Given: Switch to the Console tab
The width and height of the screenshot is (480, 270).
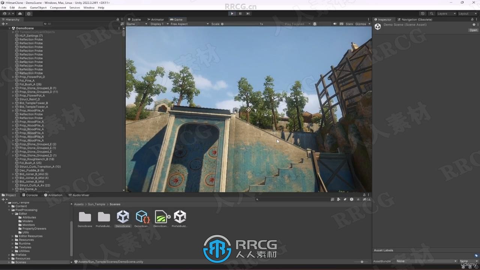Looking at the screenshot, I should tap(30, 195).
